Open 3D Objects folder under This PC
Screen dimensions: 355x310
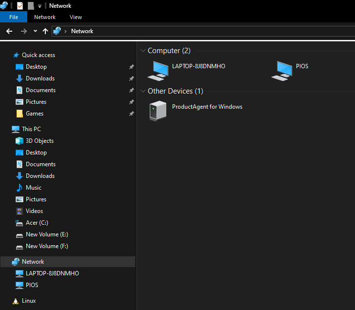(39, 141)
